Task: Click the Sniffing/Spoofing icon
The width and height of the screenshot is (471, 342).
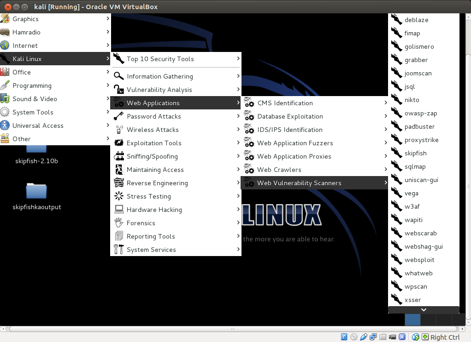Action: pos(119,156)
